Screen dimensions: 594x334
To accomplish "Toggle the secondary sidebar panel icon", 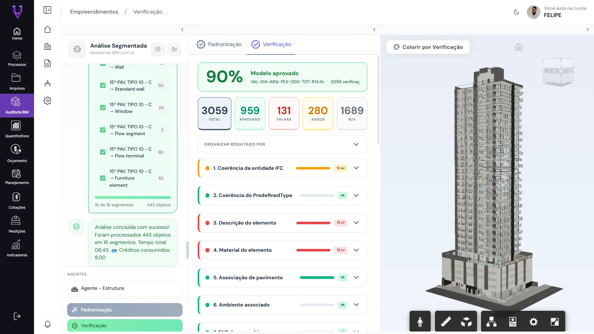I will coord(47,10).
